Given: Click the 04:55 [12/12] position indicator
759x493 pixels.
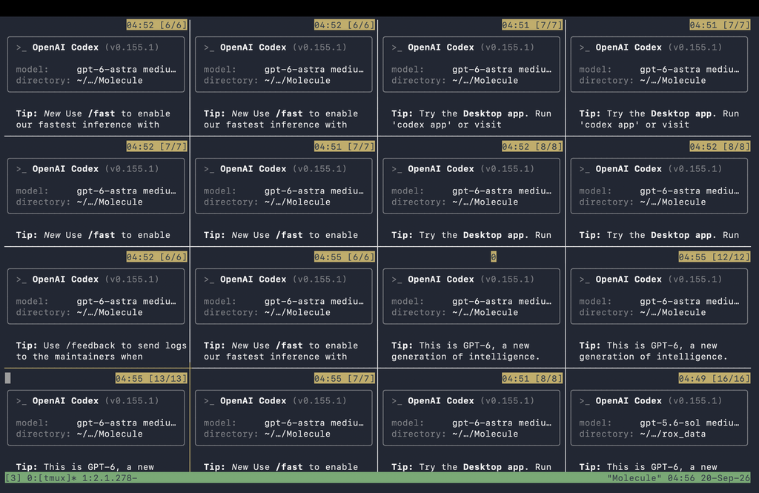Looking at the screenshot, I should coord(714,257).
